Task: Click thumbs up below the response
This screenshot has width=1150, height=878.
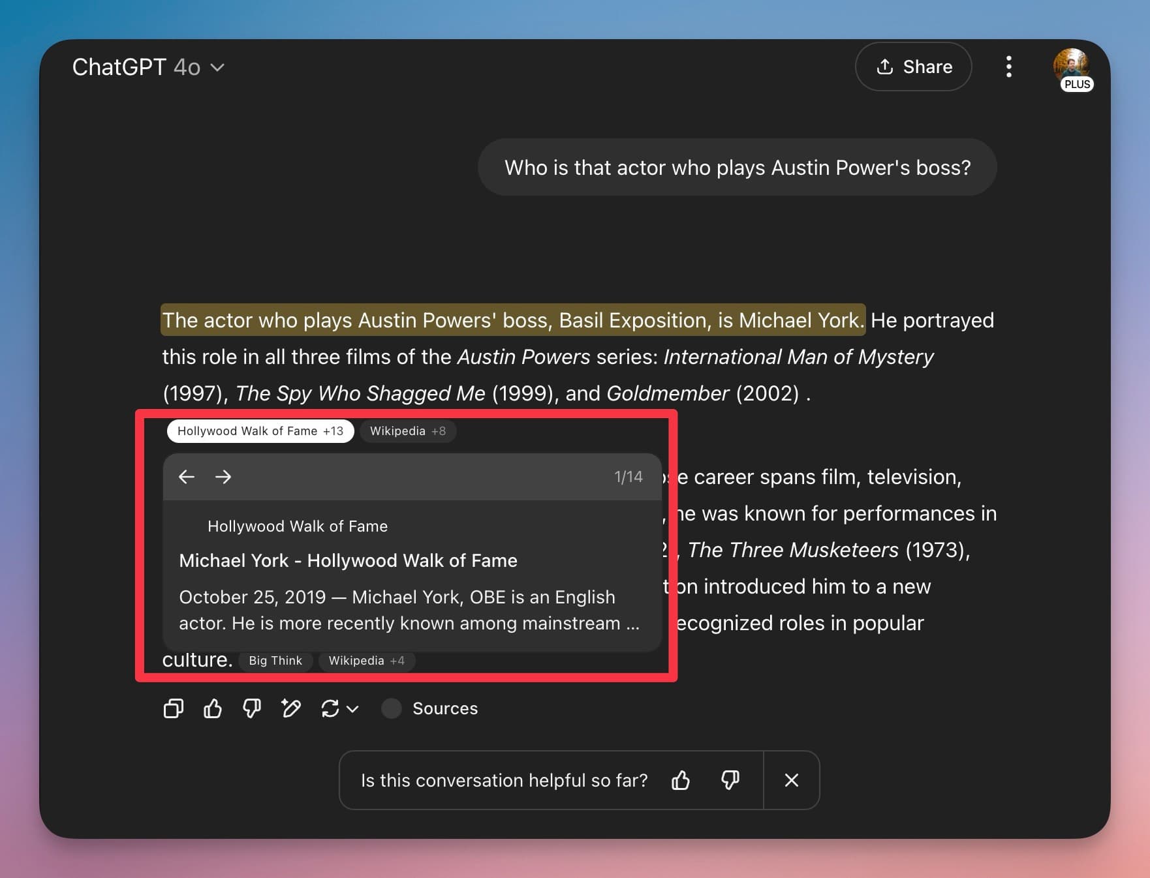Action: 213,708
